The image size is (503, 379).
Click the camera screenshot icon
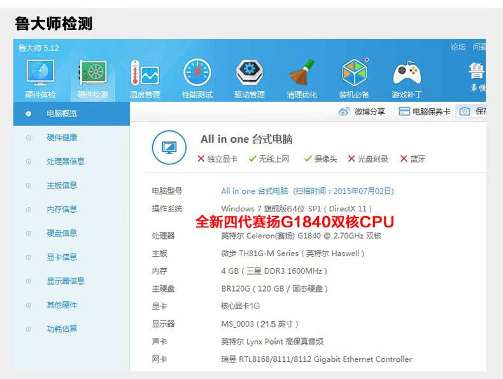[465, 111]
